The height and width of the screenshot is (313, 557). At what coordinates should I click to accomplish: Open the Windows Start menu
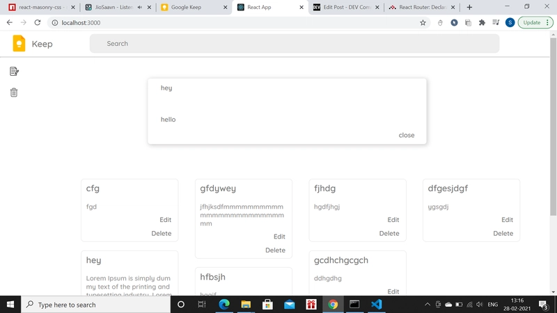pos(10,305)
